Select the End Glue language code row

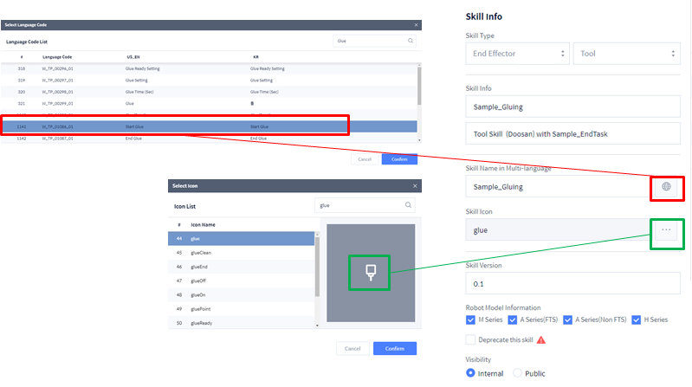click(208, 139)
